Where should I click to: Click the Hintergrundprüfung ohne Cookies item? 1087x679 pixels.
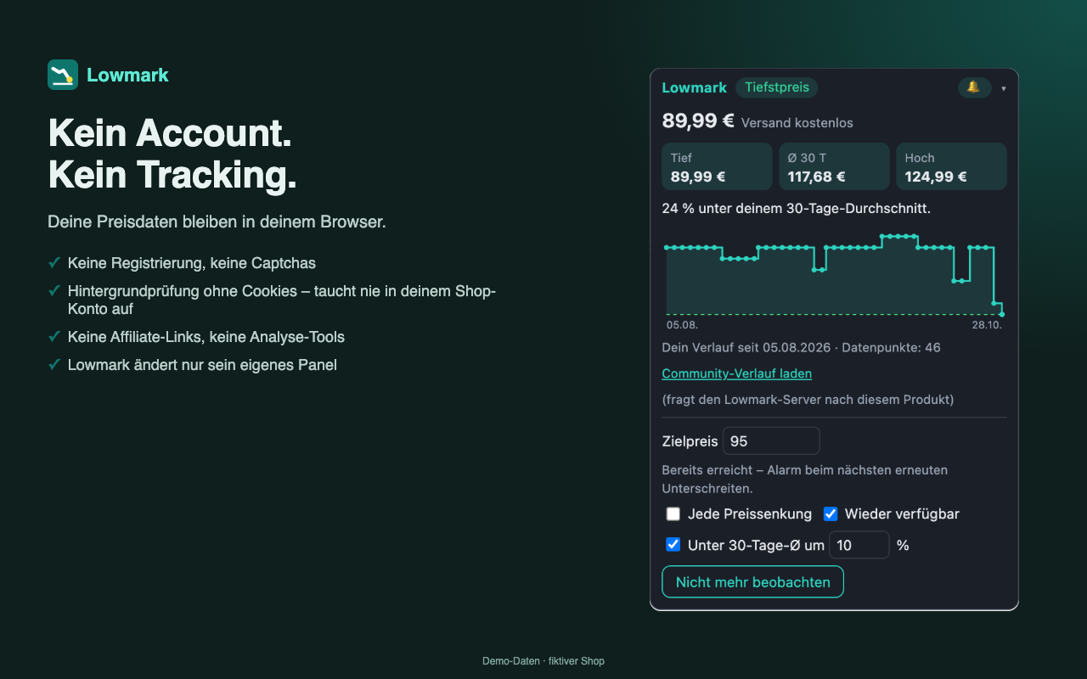[282, 300]
